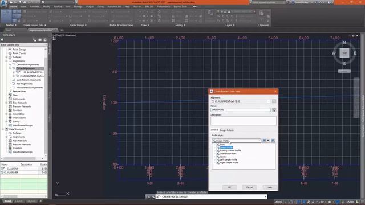Click the Paste icon in Clipboard panel

point(261,13)
